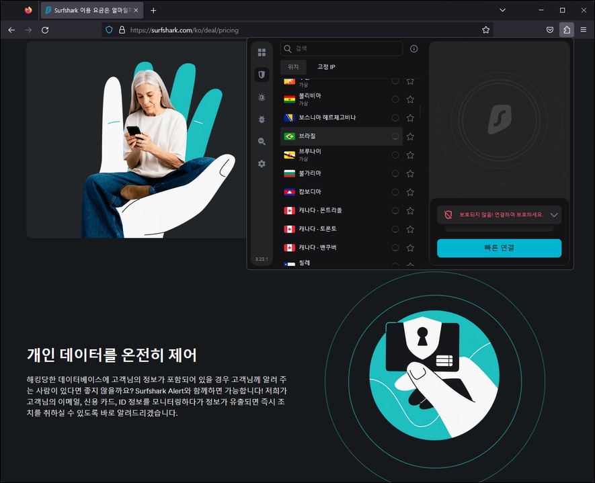Favorite the 브라질 location star
This screenshot has height=483, width=595.
click(410, 136)
